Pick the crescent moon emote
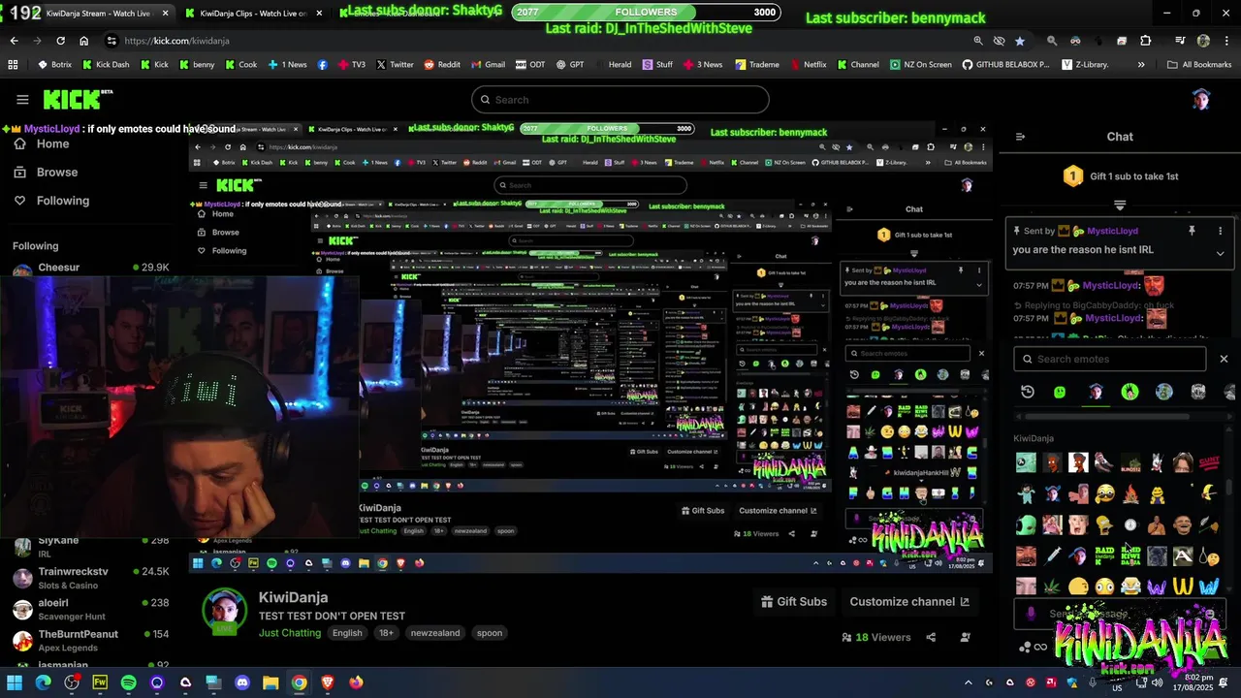 click(1209, 493)
